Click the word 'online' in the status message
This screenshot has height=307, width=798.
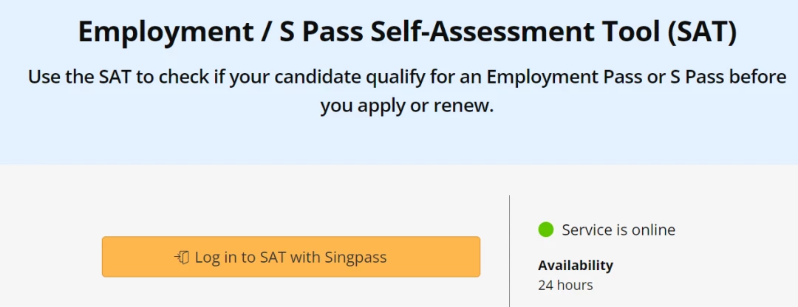point(653,230)
